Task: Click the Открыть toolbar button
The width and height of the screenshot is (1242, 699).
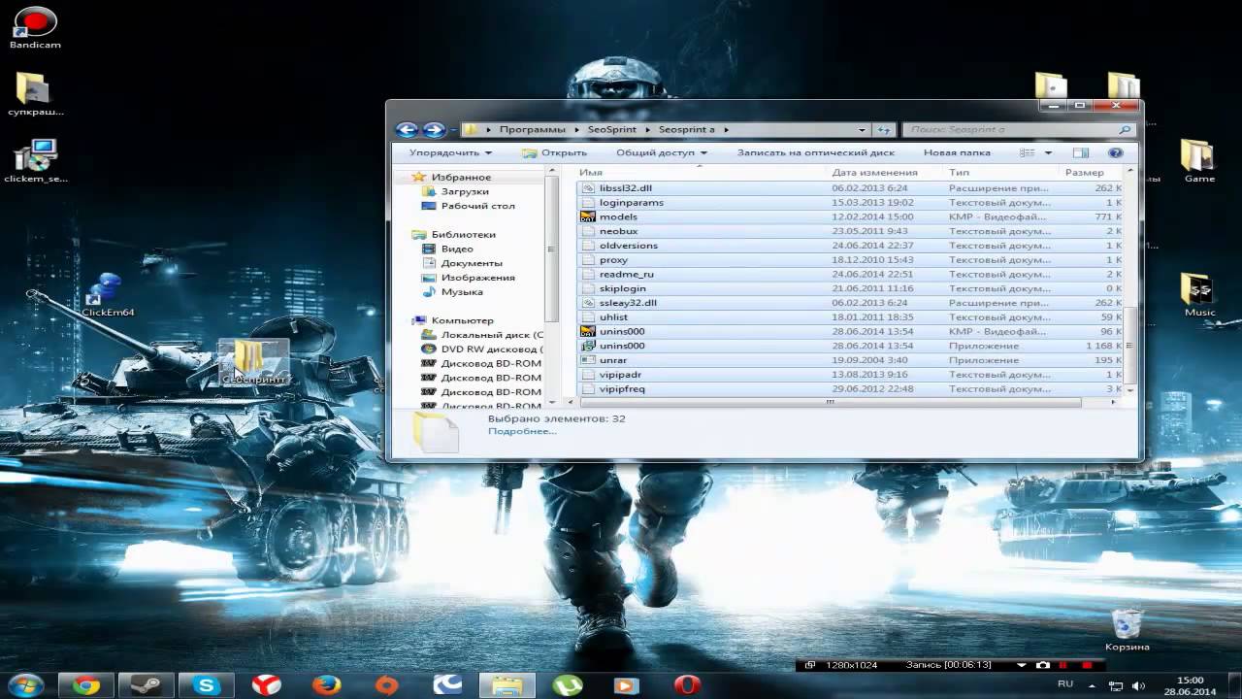Action: [x=554, y=152]
